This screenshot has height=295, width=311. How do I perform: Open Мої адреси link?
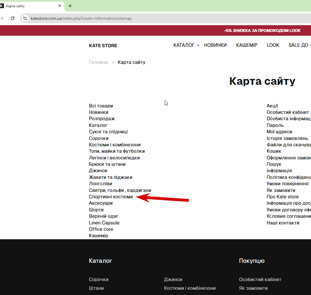(x=279, y=132)
